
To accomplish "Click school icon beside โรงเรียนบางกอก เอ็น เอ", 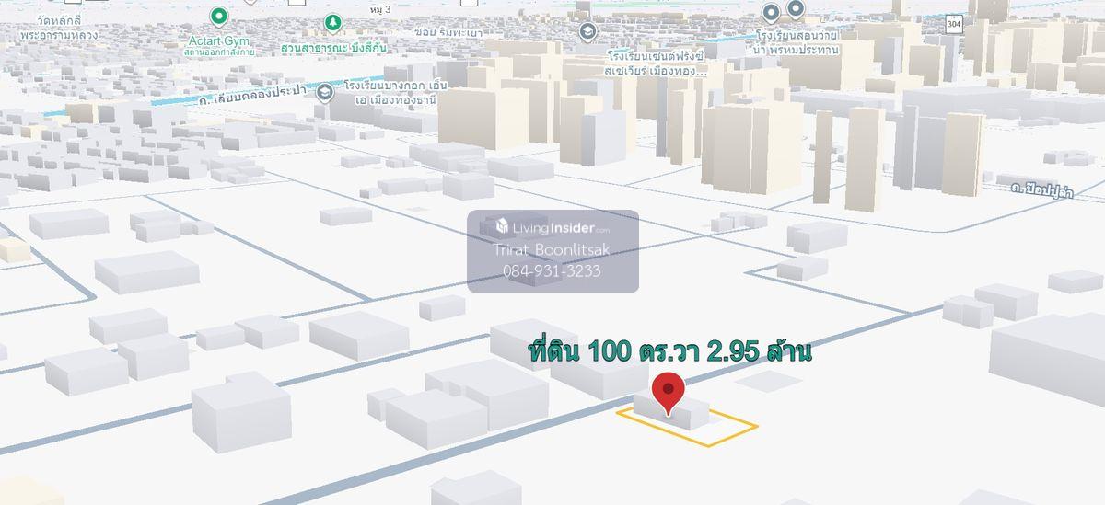I will click(324, 92).
